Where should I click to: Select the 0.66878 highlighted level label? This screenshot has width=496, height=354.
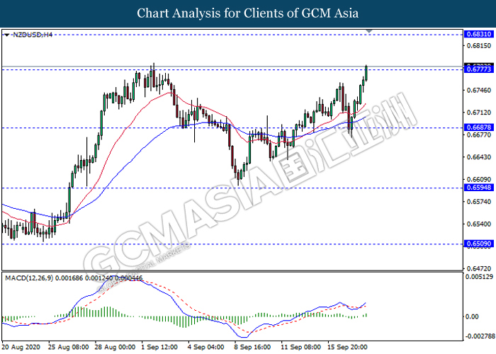click(479, 127)
